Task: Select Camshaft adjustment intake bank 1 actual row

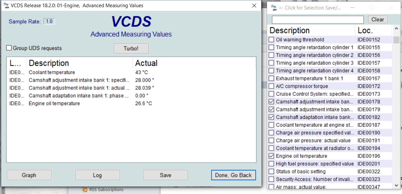Action: [131, 88]
